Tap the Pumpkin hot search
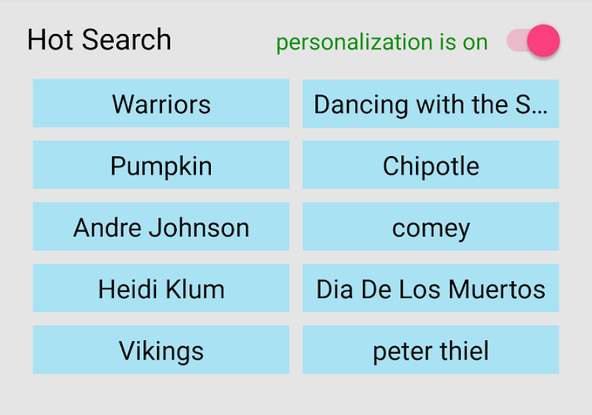 [x=161, y=165]
